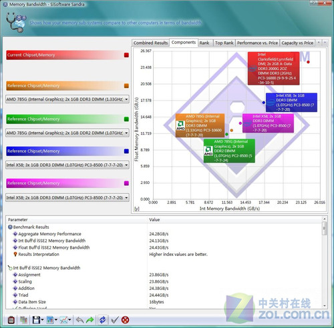Screen dimensions: 334x328
Task: Click the bar chart options icon
Action: click(50, 320)
